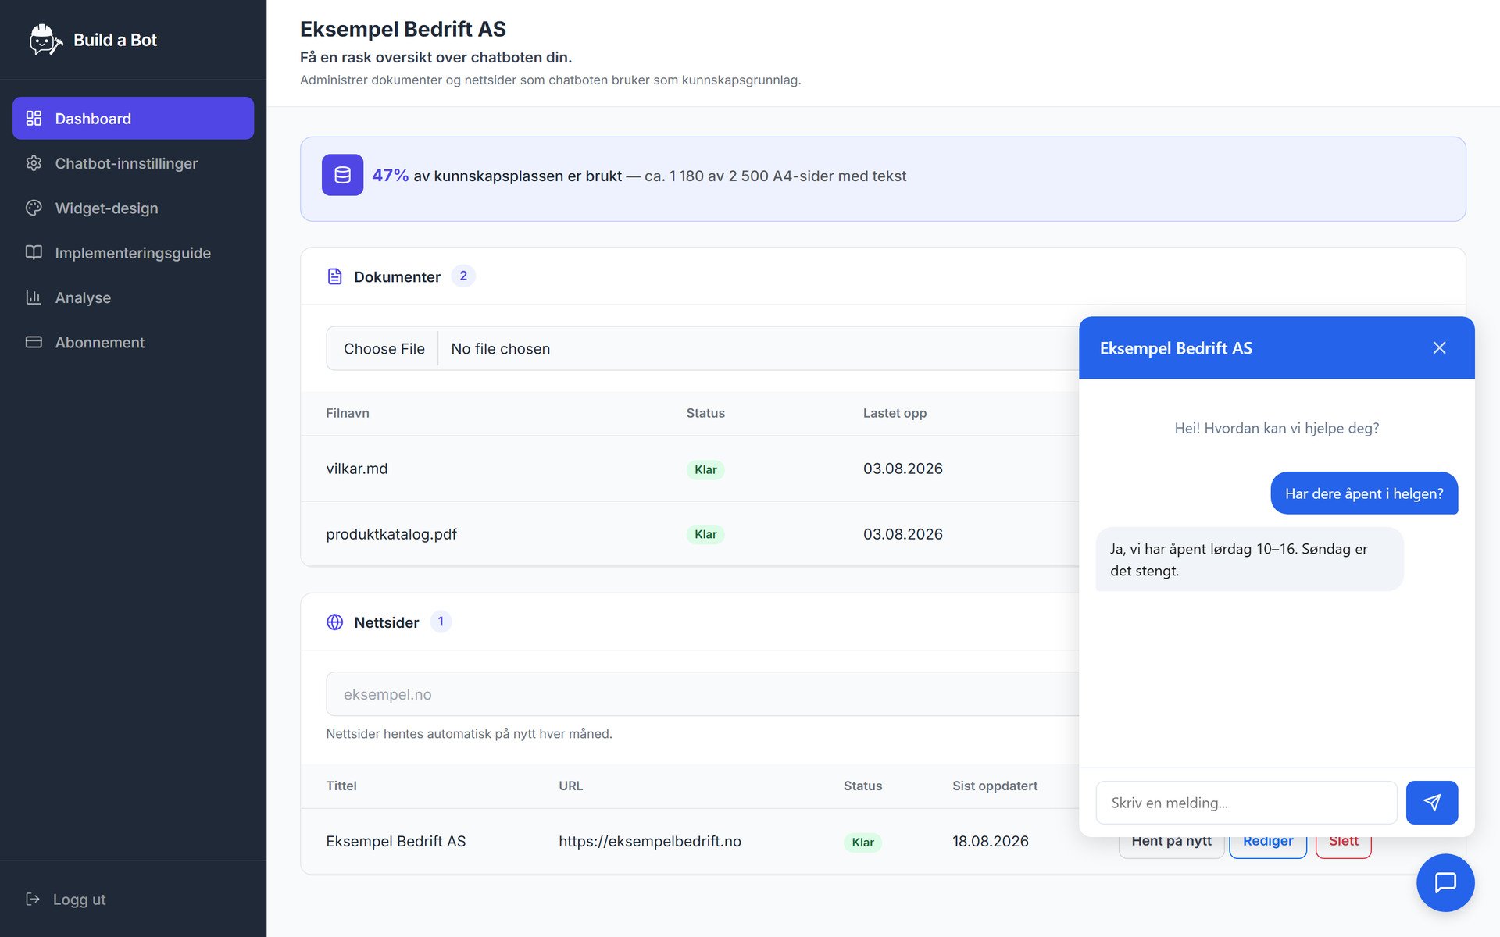Select the produktkatalog.pdf file name
Viewport: 1500px width, 937px height.
pos(391,534)
